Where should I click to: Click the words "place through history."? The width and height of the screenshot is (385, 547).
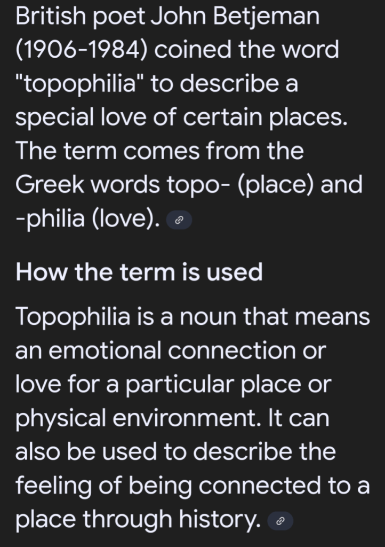coord(138,520)
